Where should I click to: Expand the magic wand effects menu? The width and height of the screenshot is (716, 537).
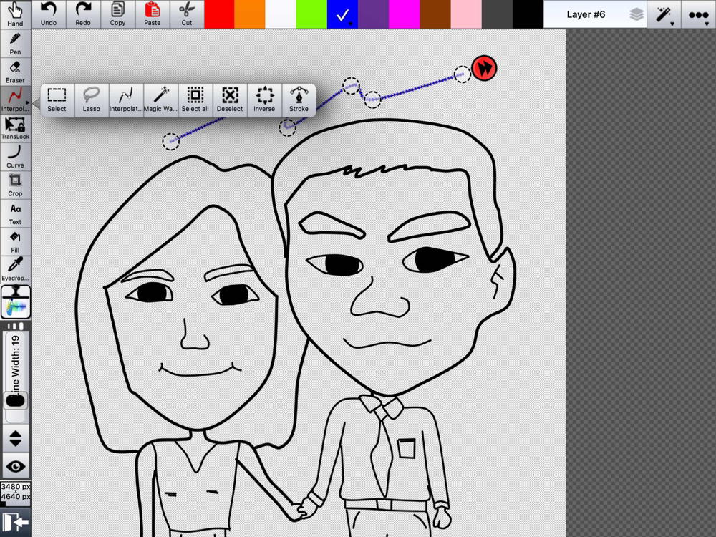(664, 14)
